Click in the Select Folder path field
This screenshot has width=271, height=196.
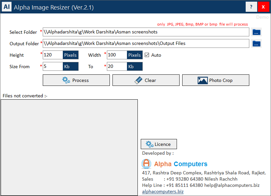click(146, 32)
